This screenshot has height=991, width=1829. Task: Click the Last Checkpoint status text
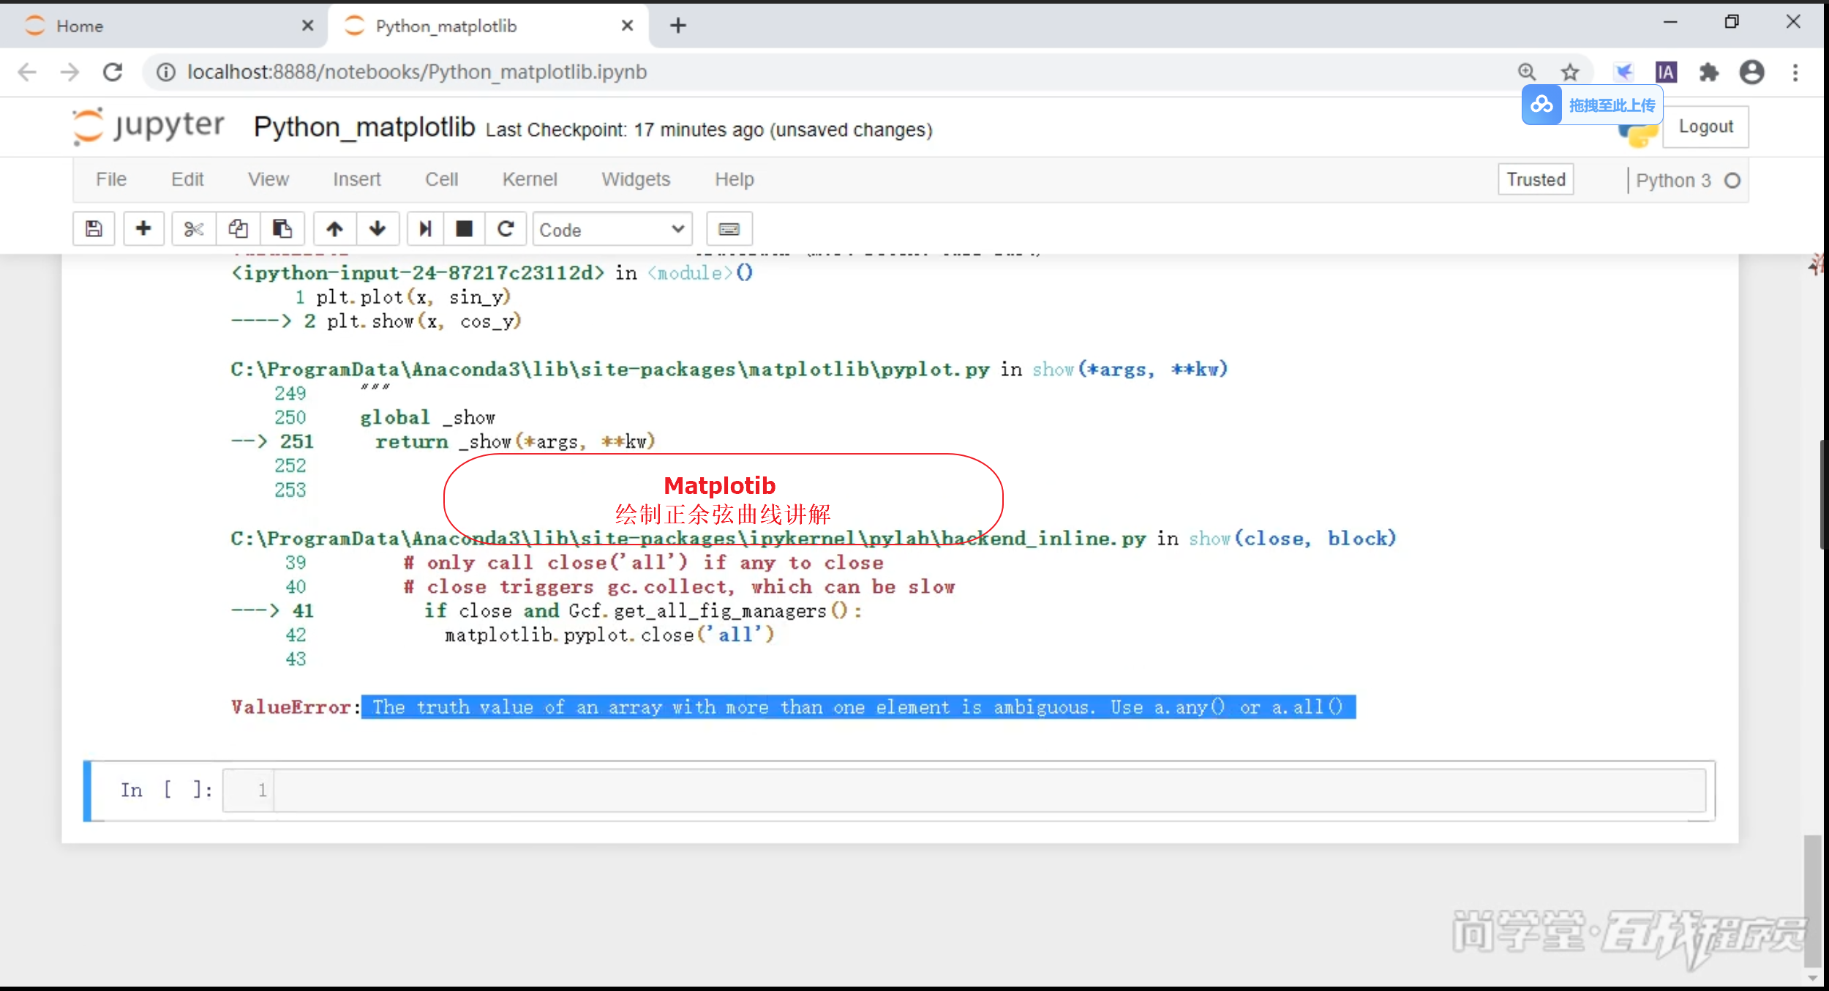[709, 130]
